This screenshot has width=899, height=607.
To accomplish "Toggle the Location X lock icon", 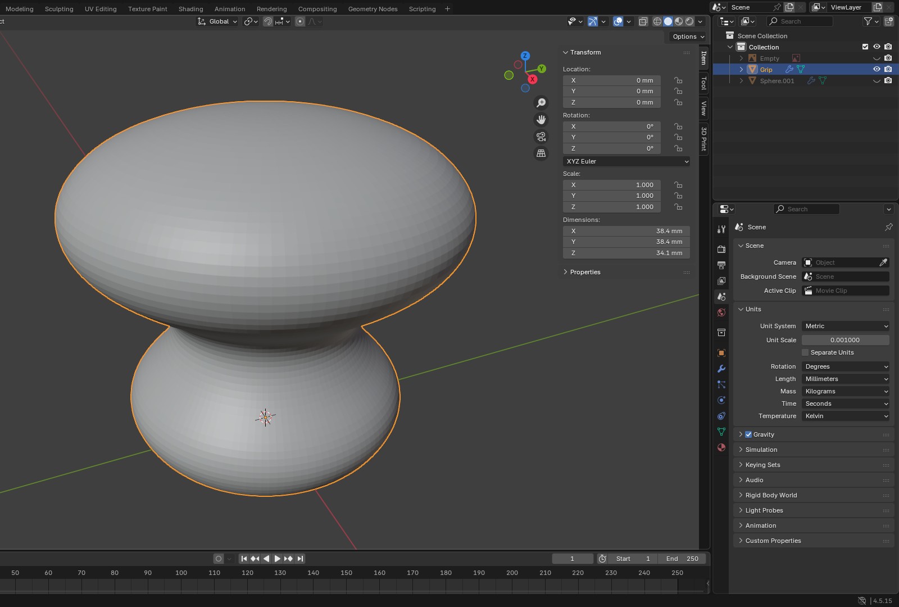I will [678, 80].
